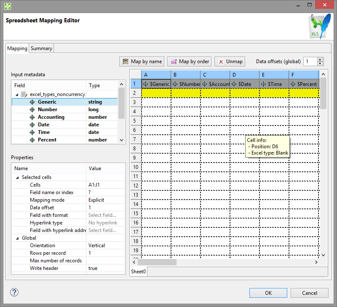The width and height of the screenshot is (337, 307).
Task: Select column D header
Action: pos(245,75)
